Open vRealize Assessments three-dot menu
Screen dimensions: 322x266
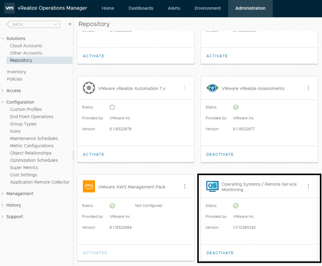pyautogui.click(x=308, y=88)
